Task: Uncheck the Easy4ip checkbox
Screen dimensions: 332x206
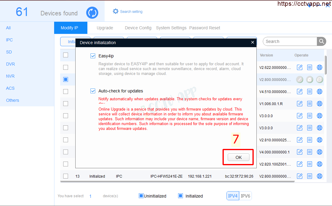Action: pos(93,56)
